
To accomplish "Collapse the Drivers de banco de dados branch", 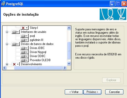I will (x=7, y=44).
